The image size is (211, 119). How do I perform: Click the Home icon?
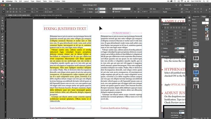click(10, 5)
